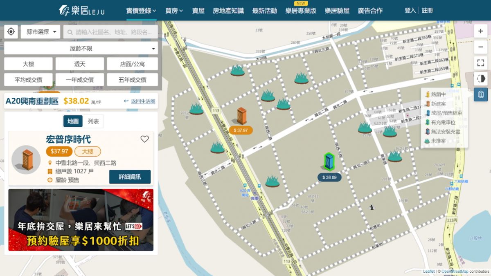This screenshot has width=491, height=276.
Task: Click 熱銷中 legend entry
Action: (436, 94)
